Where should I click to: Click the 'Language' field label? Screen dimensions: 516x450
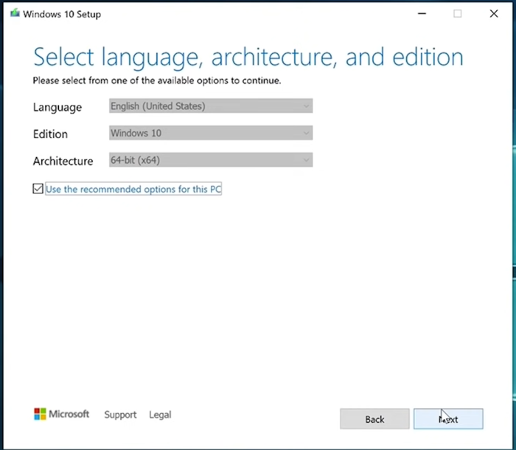point(57,107)
